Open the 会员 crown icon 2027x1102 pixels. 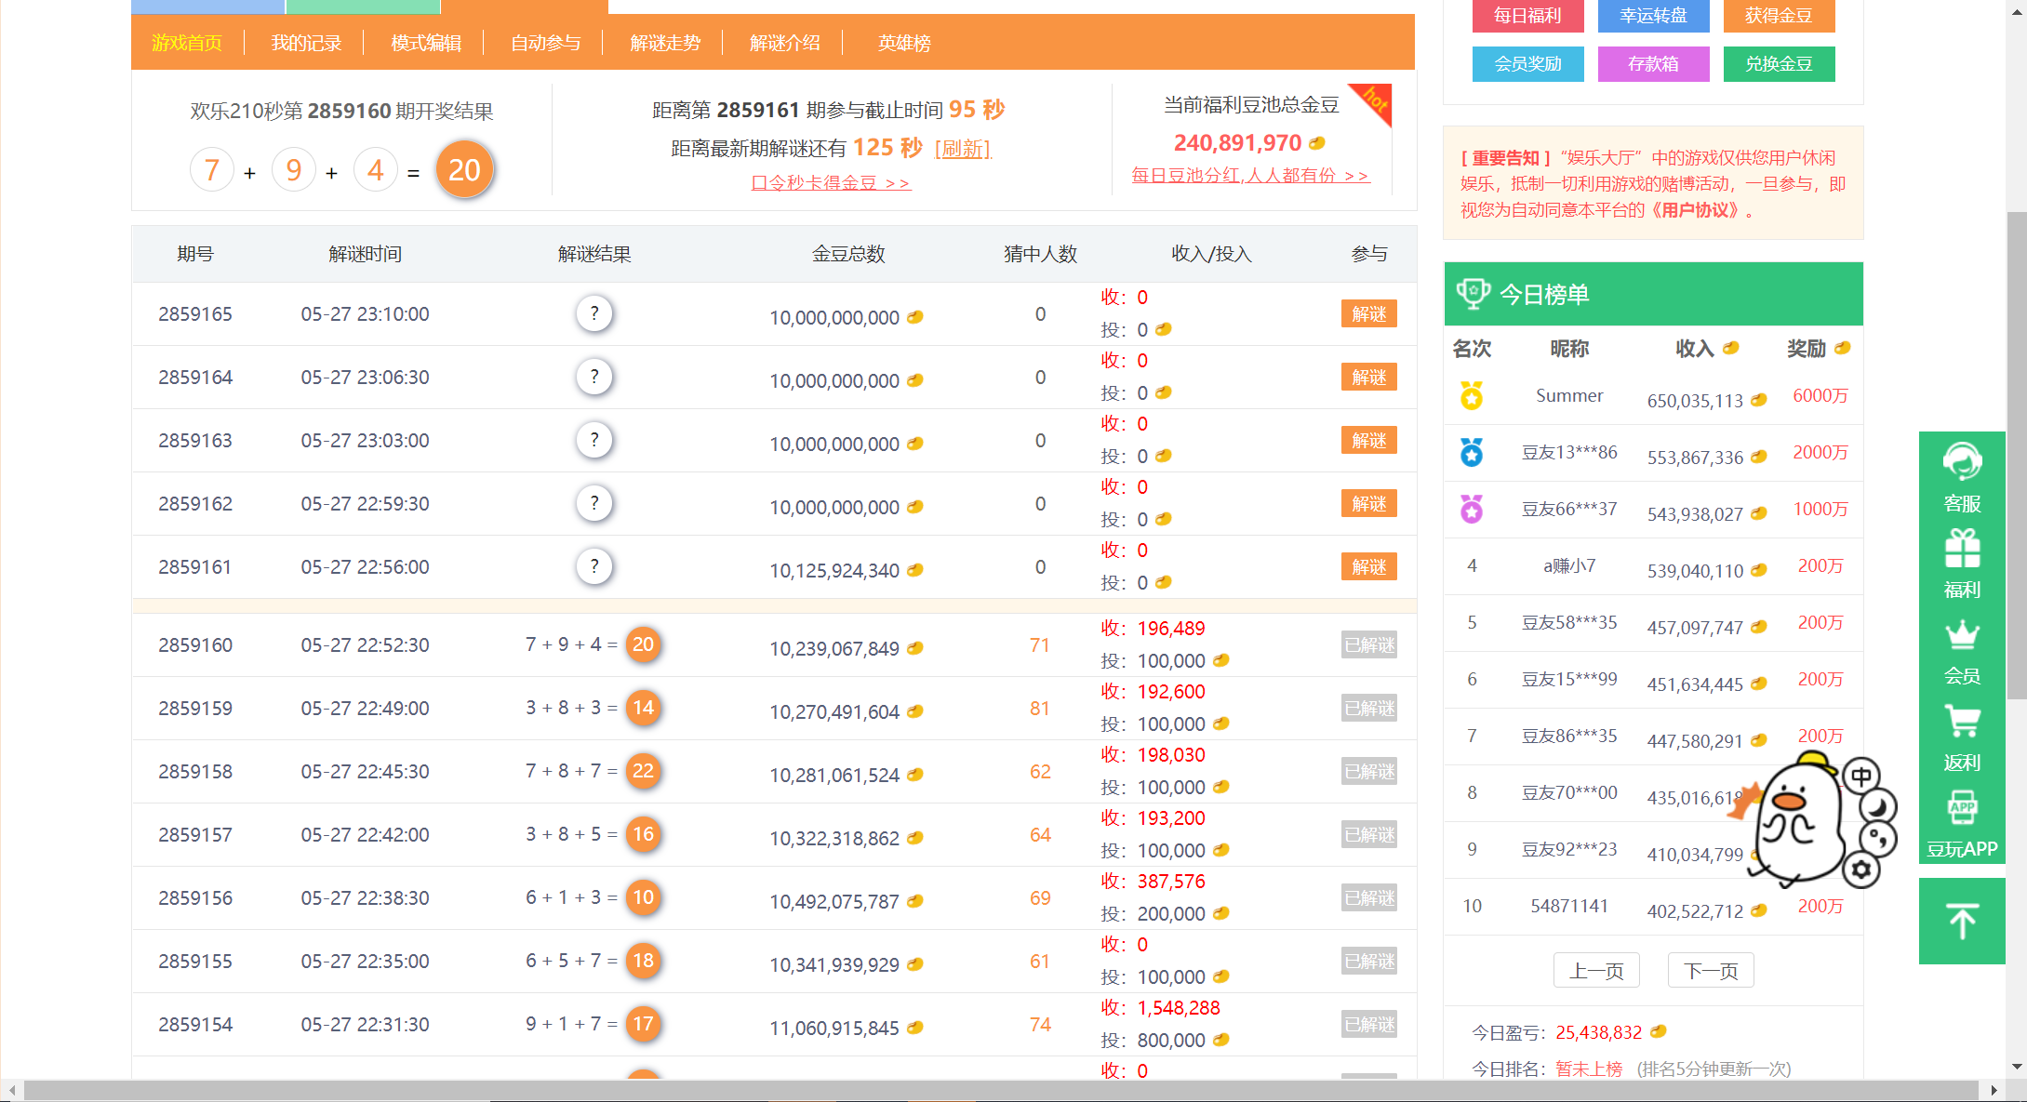click(1961, 650)
